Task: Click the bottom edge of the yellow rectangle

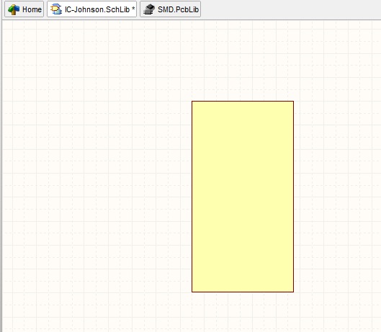Action: tap(243, 292)
